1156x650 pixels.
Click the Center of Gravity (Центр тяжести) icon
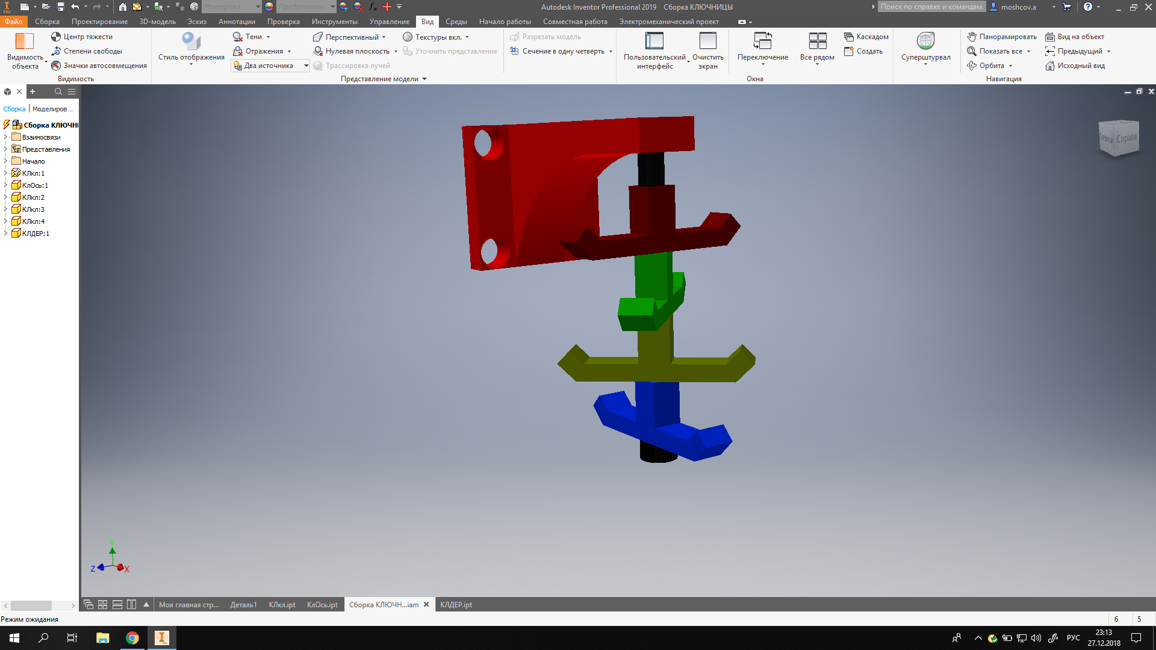56,37
